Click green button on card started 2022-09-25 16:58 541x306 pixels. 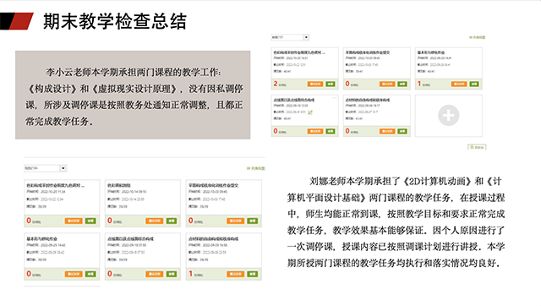253,274
